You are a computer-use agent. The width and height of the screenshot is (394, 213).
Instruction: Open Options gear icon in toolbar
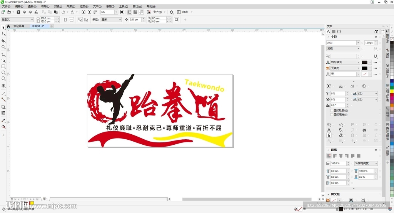(171, 12)
